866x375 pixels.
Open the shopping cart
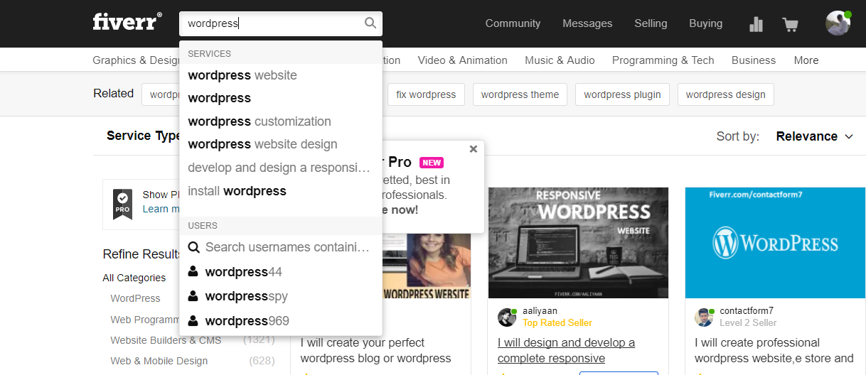(790, 24)
